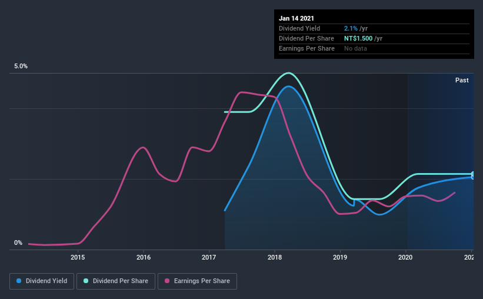Toggle the Dividend Yield legend button

[x=42, y=281]
